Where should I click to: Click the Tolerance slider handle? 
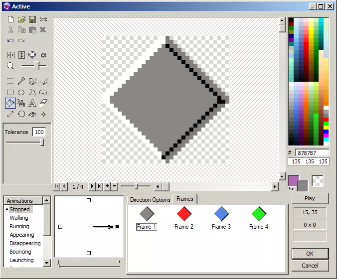tap(42, 142)
